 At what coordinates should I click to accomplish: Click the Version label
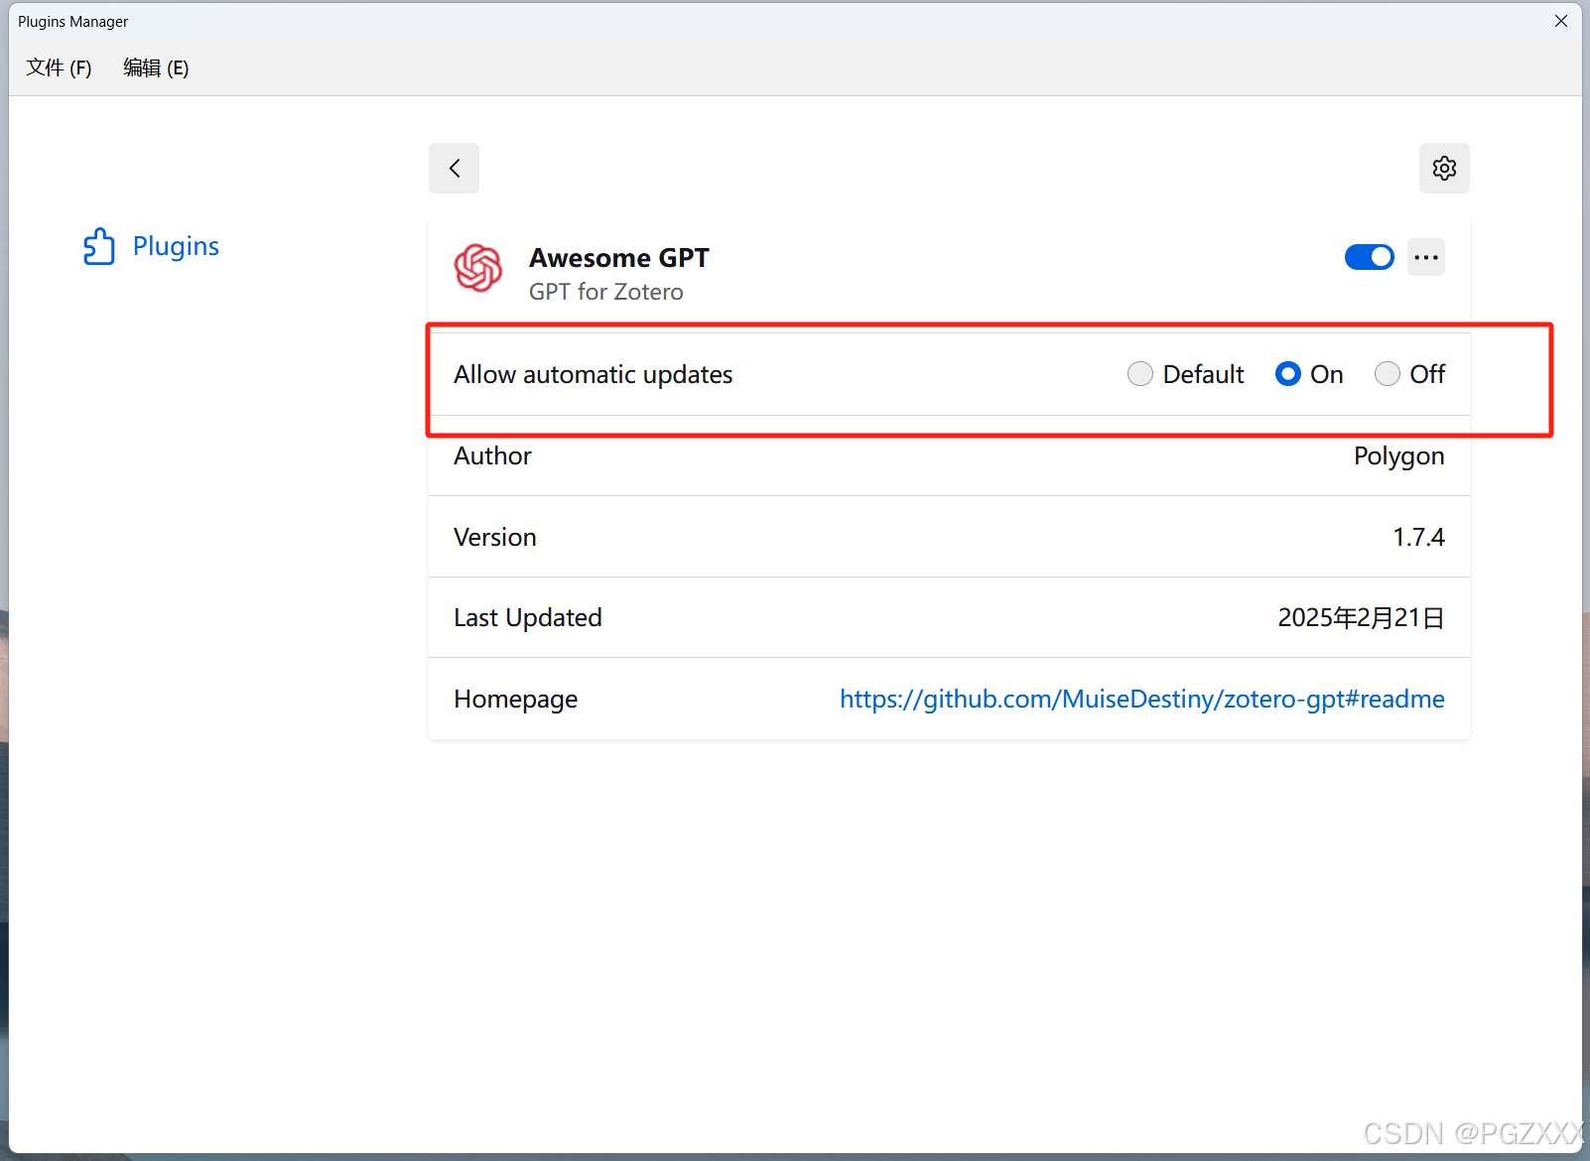[495, 537]
